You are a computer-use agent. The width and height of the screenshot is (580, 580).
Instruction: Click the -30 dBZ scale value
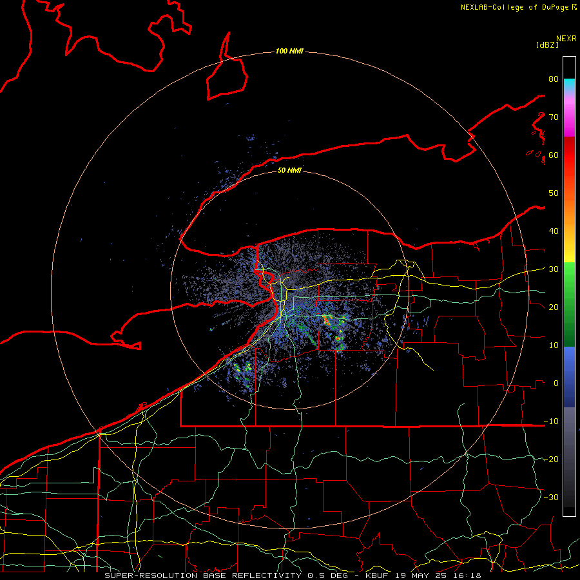[x=551, y=497]
